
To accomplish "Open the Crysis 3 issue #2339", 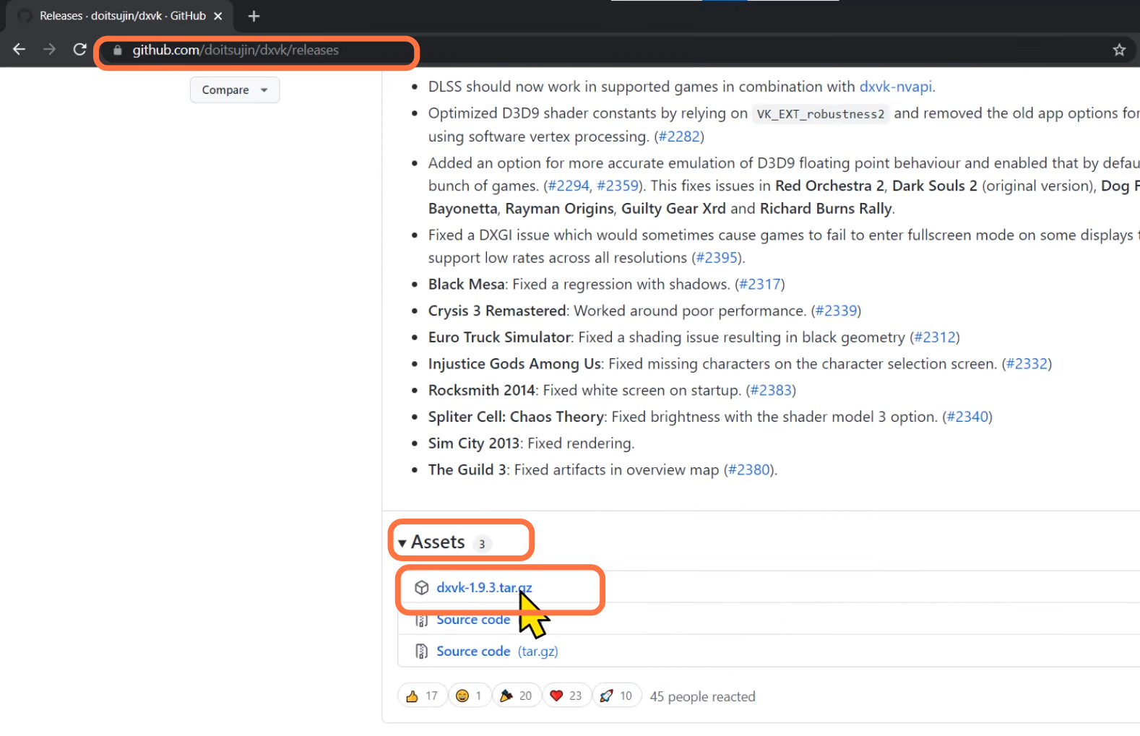I will click(836, 311).
